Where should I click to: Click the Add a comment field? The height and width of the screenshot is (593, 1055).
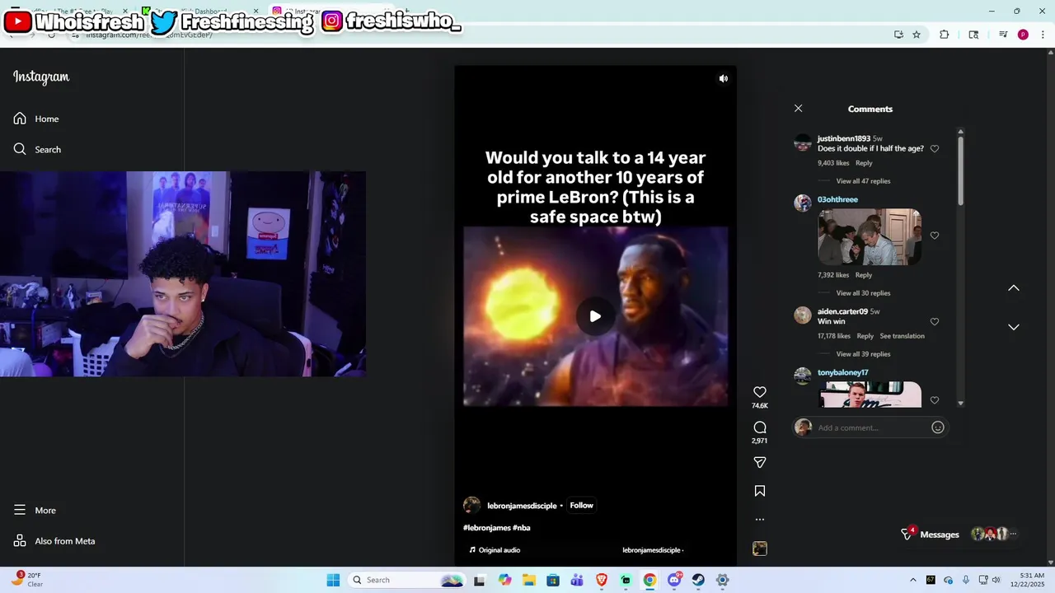[x=870, y=427]
